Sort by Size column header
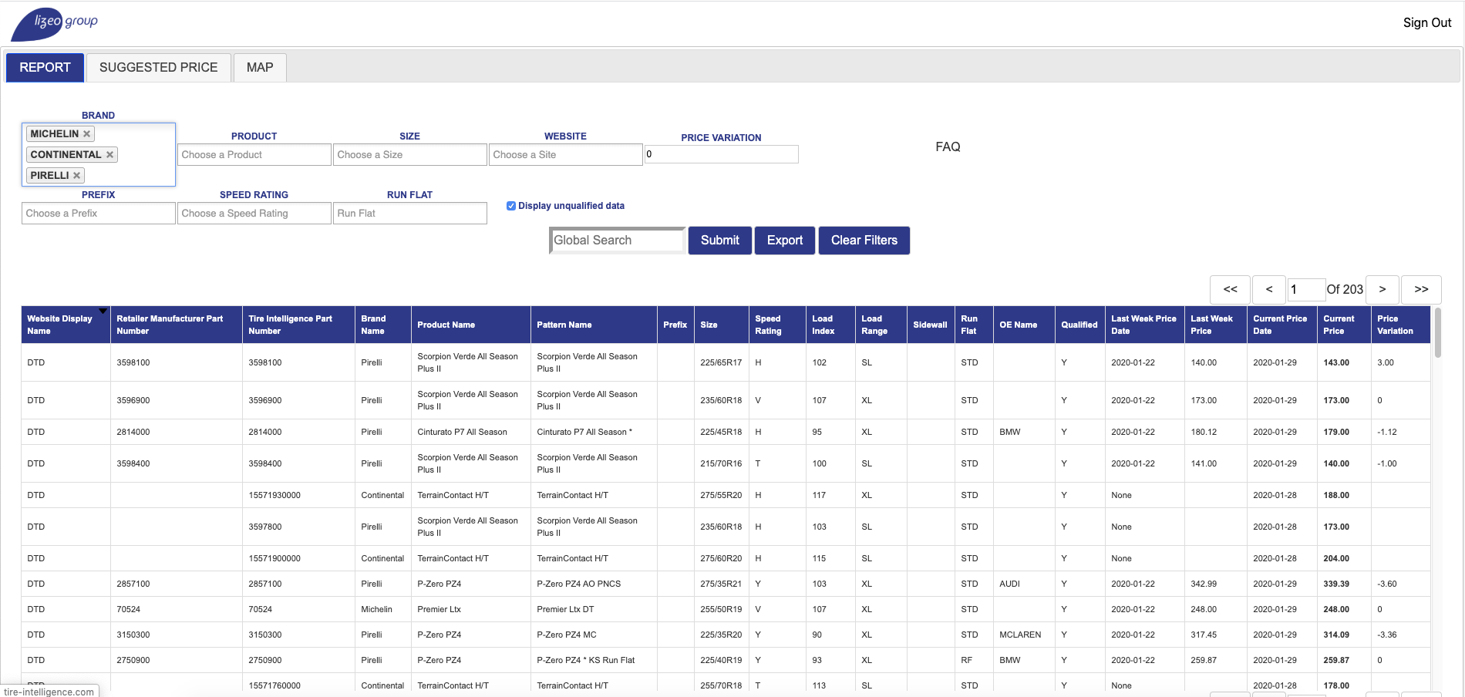 (722, 325)
